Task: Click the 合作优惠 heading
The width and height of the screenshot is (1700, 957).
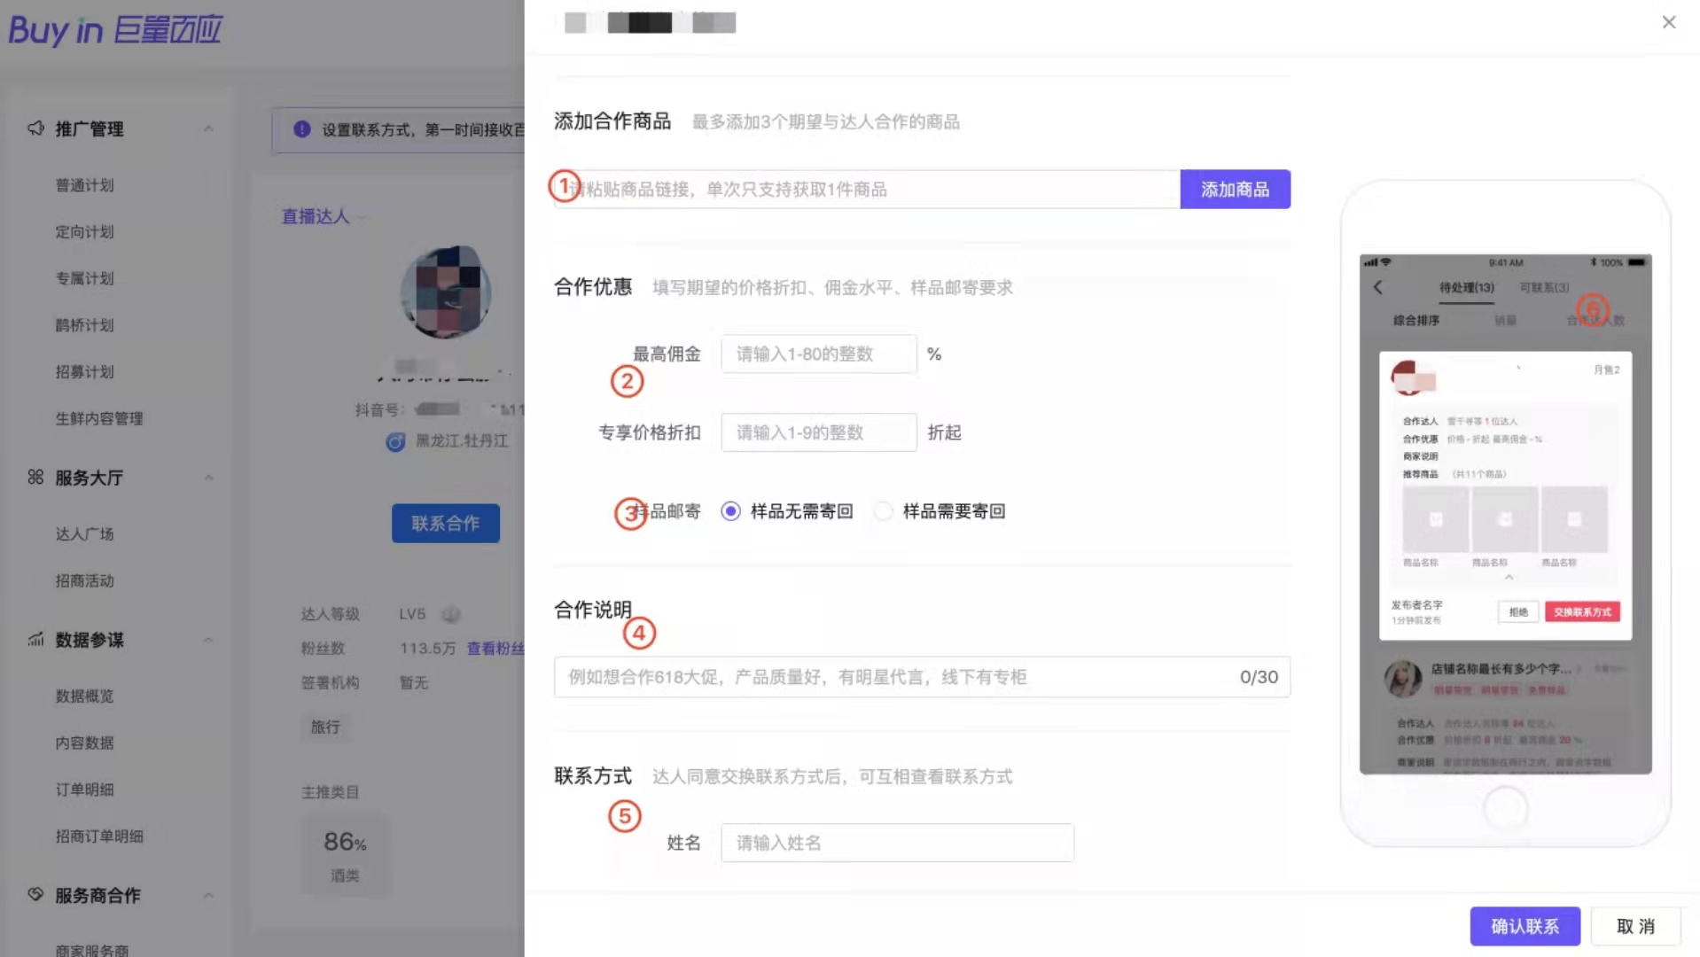Action: point(593,287)
